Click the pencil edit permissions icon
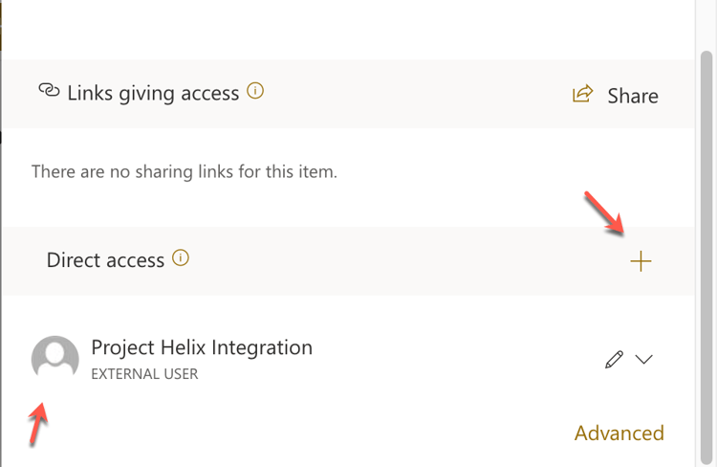717x467 pixels. point(614,359)
